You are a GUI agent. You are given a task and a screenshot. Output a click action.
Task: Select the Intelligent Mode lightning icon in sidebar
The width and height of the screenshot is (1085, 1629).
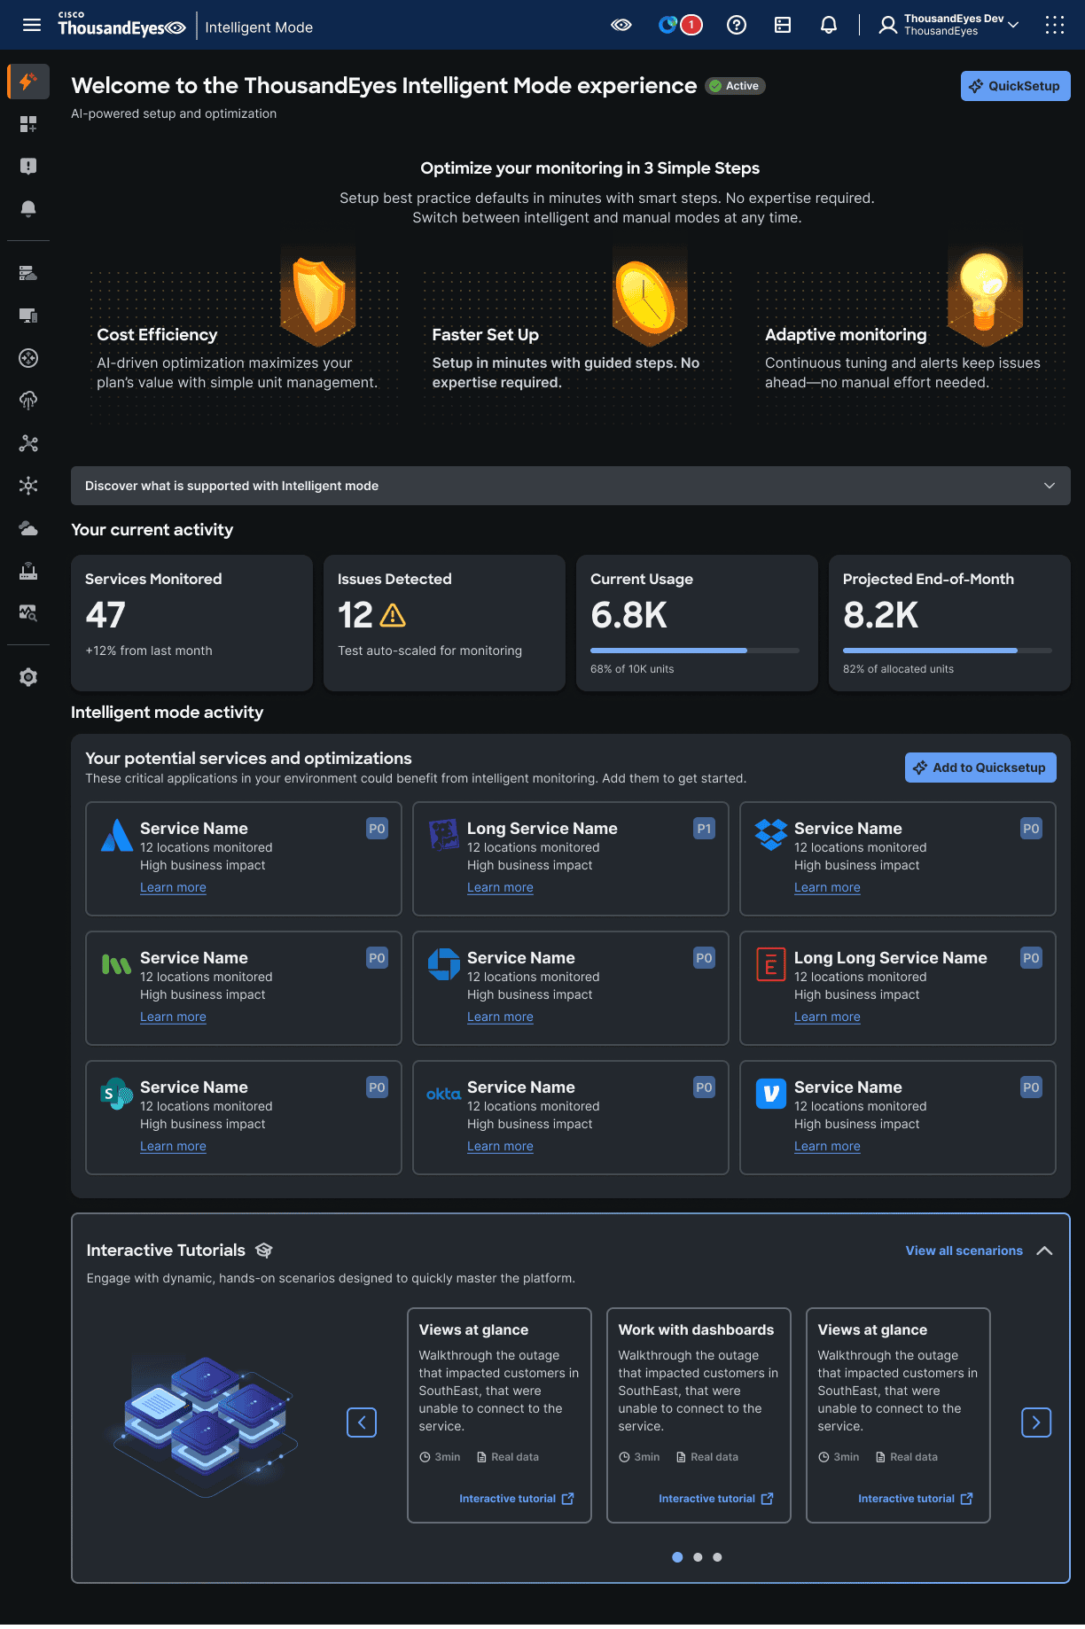(x=28, y=82)
